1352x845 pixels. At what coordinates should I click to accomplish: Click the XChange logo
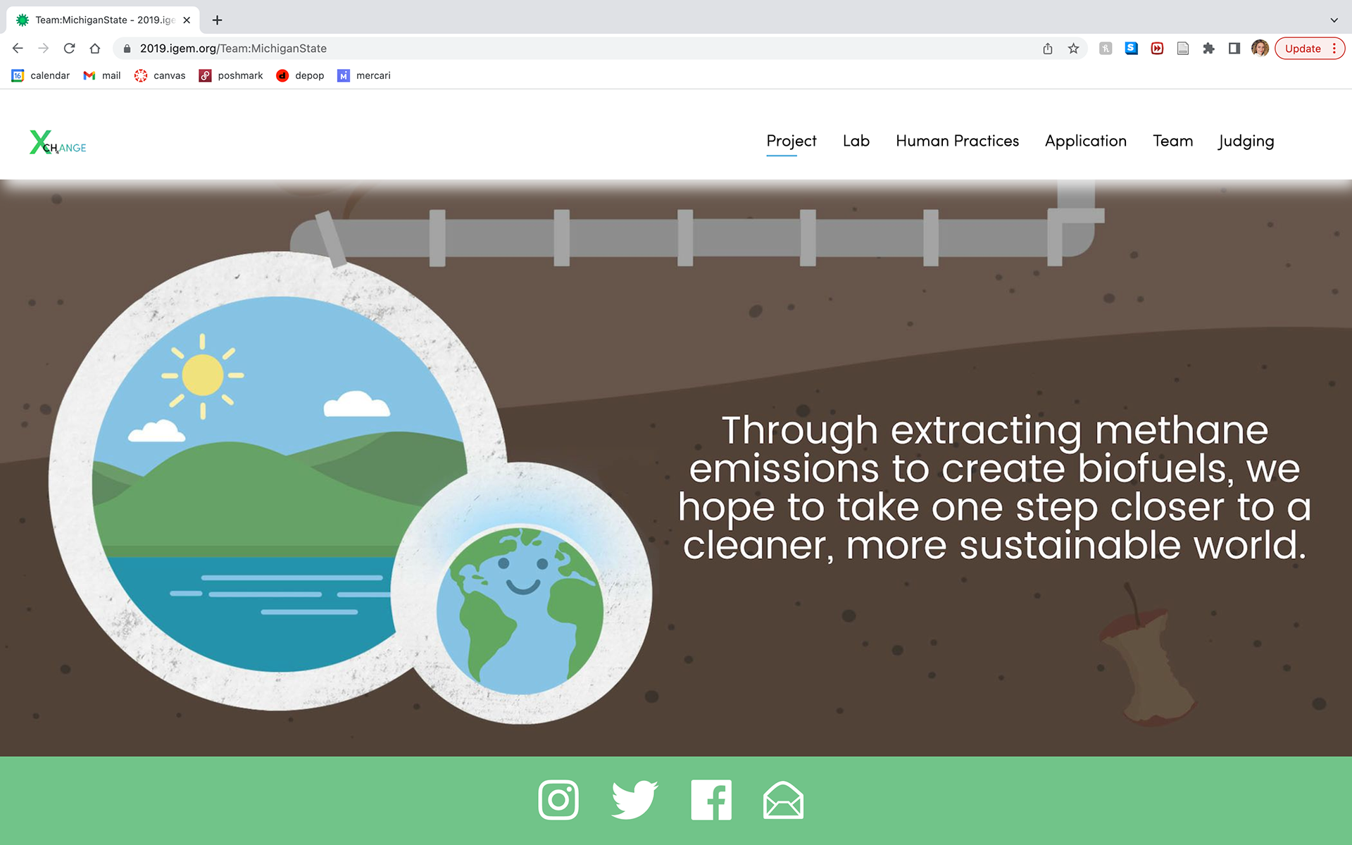click(58, 143)
